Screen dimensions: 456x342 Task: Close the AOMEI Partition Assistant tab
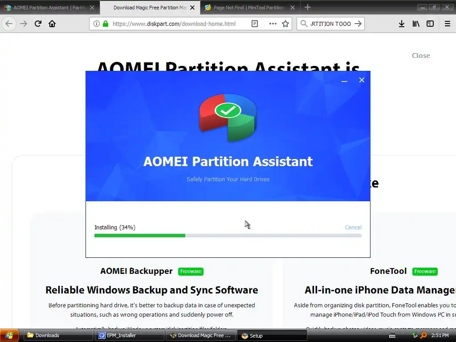(x=92, y=8)
